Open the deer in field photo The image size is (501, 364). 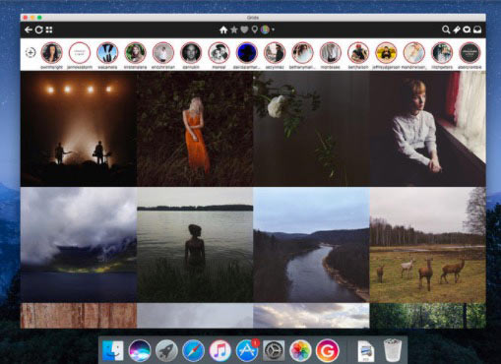[428, 245]
